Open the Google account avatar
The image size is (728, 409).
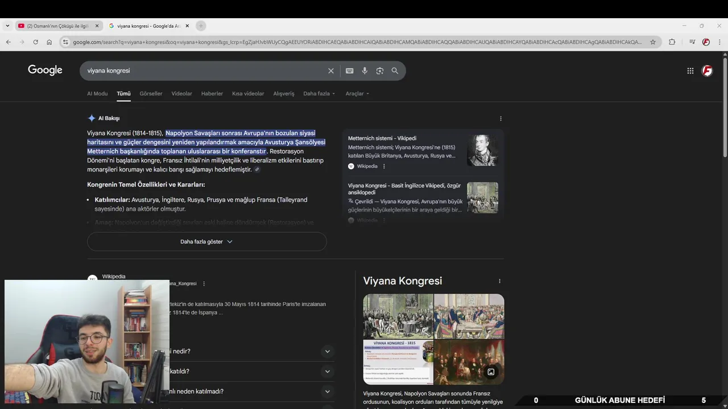click(x=707, y=70)
